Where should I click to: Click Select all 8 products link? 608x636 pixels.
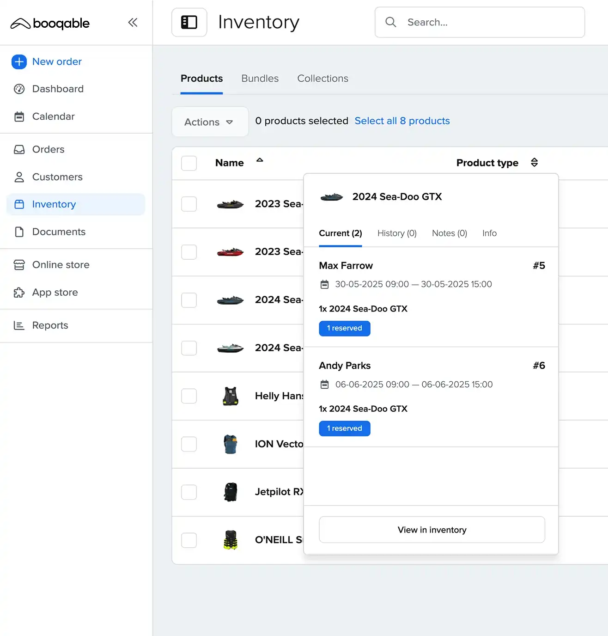click(402, 121)
